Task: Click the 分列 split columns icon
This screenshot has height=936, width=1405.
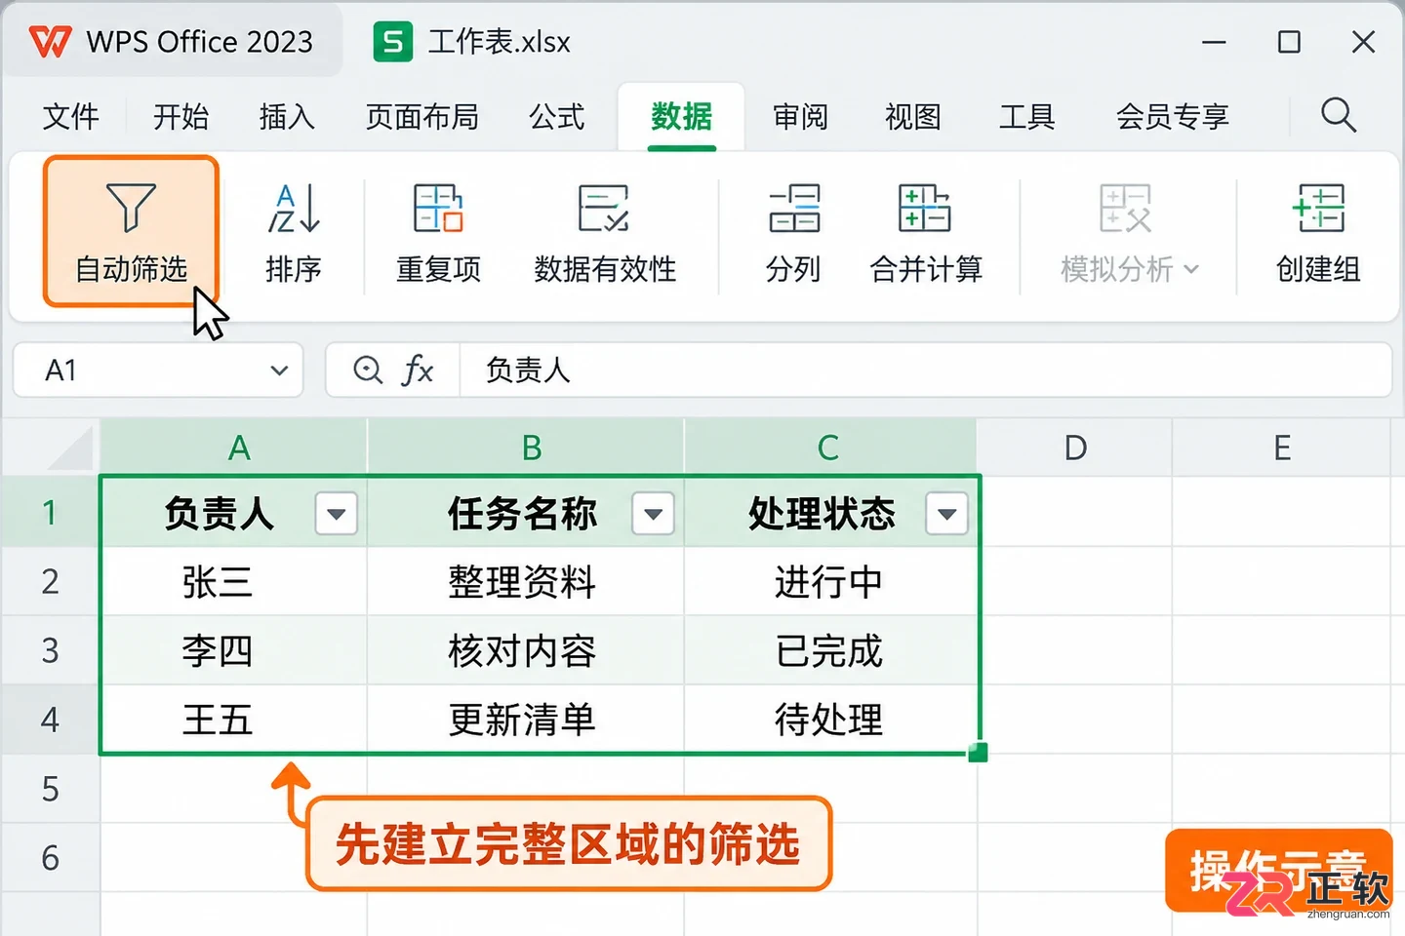Action: tap(793, 209)
